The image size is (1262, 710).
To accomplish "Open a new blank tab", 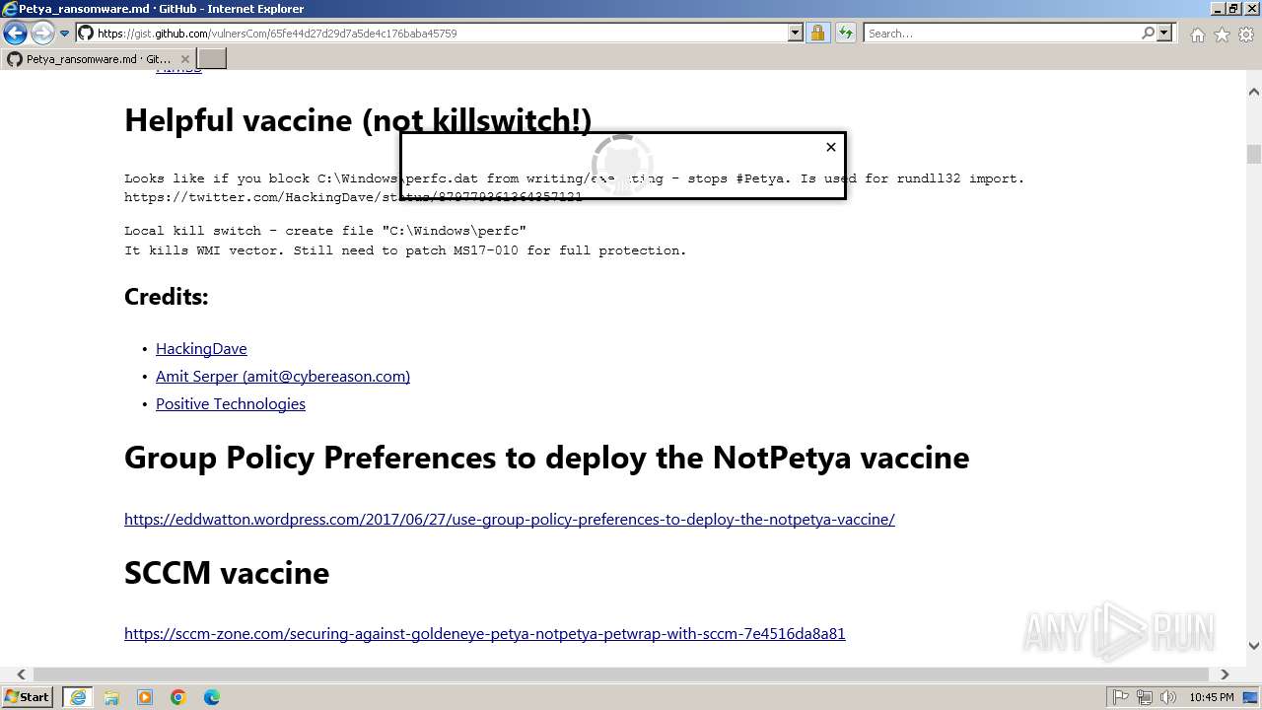I will pos(212,59).
